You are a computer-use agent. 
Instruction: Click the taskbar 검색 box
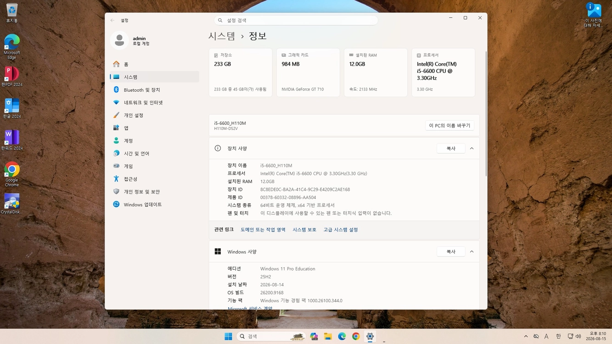pos(271,336)
